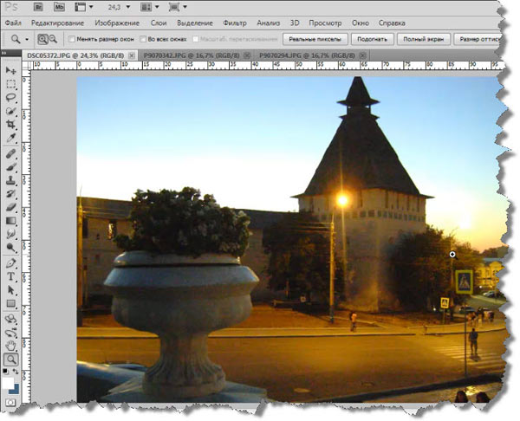Select the Pen tool
This screenshot has width=520, height=421.
(11, 263)
